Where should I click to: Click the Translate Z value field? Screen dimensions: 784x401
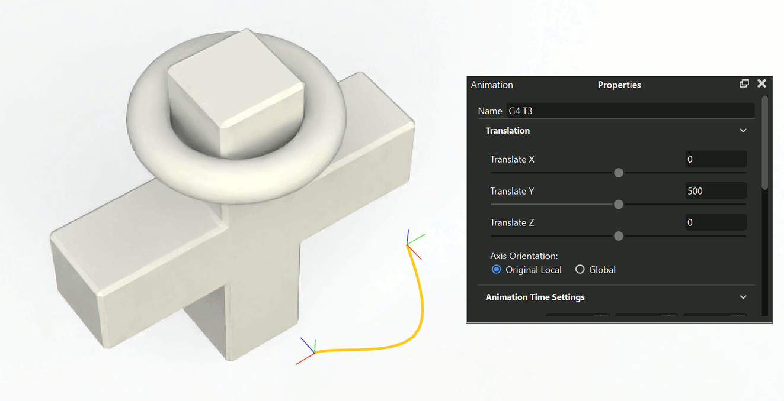point(715,222)
